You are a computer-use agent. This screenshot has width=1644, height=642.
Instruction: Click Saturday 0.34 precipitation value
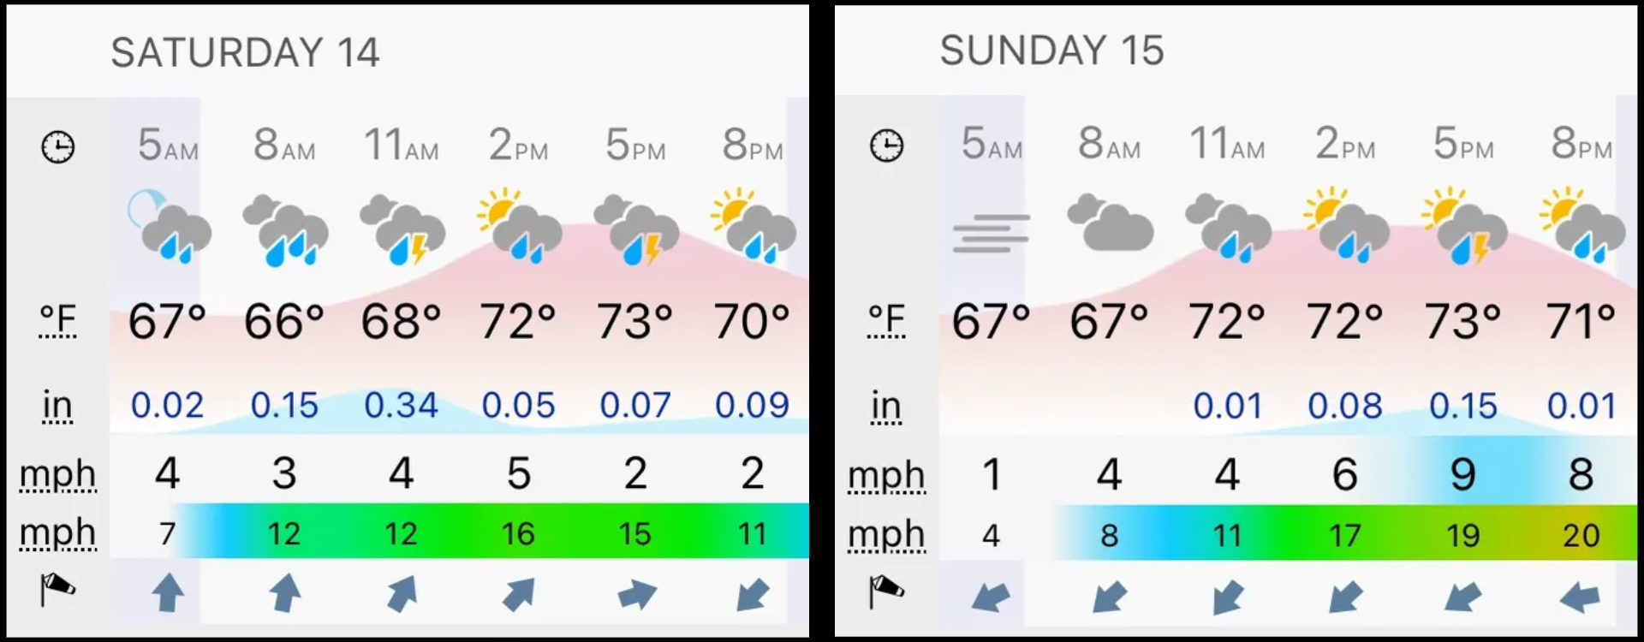coord(401,405)
